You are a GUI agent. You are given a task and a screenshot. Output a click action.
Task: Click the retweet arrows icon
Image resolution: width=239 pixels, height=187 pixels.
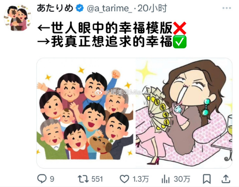[83, 179]
